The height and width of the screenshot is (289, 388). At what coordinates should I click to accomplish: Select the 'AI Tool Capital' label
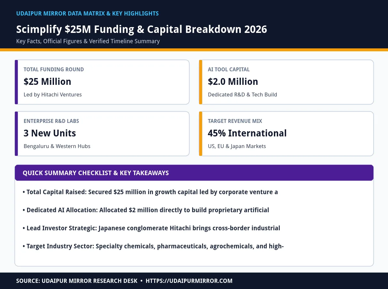pos(229,69)
